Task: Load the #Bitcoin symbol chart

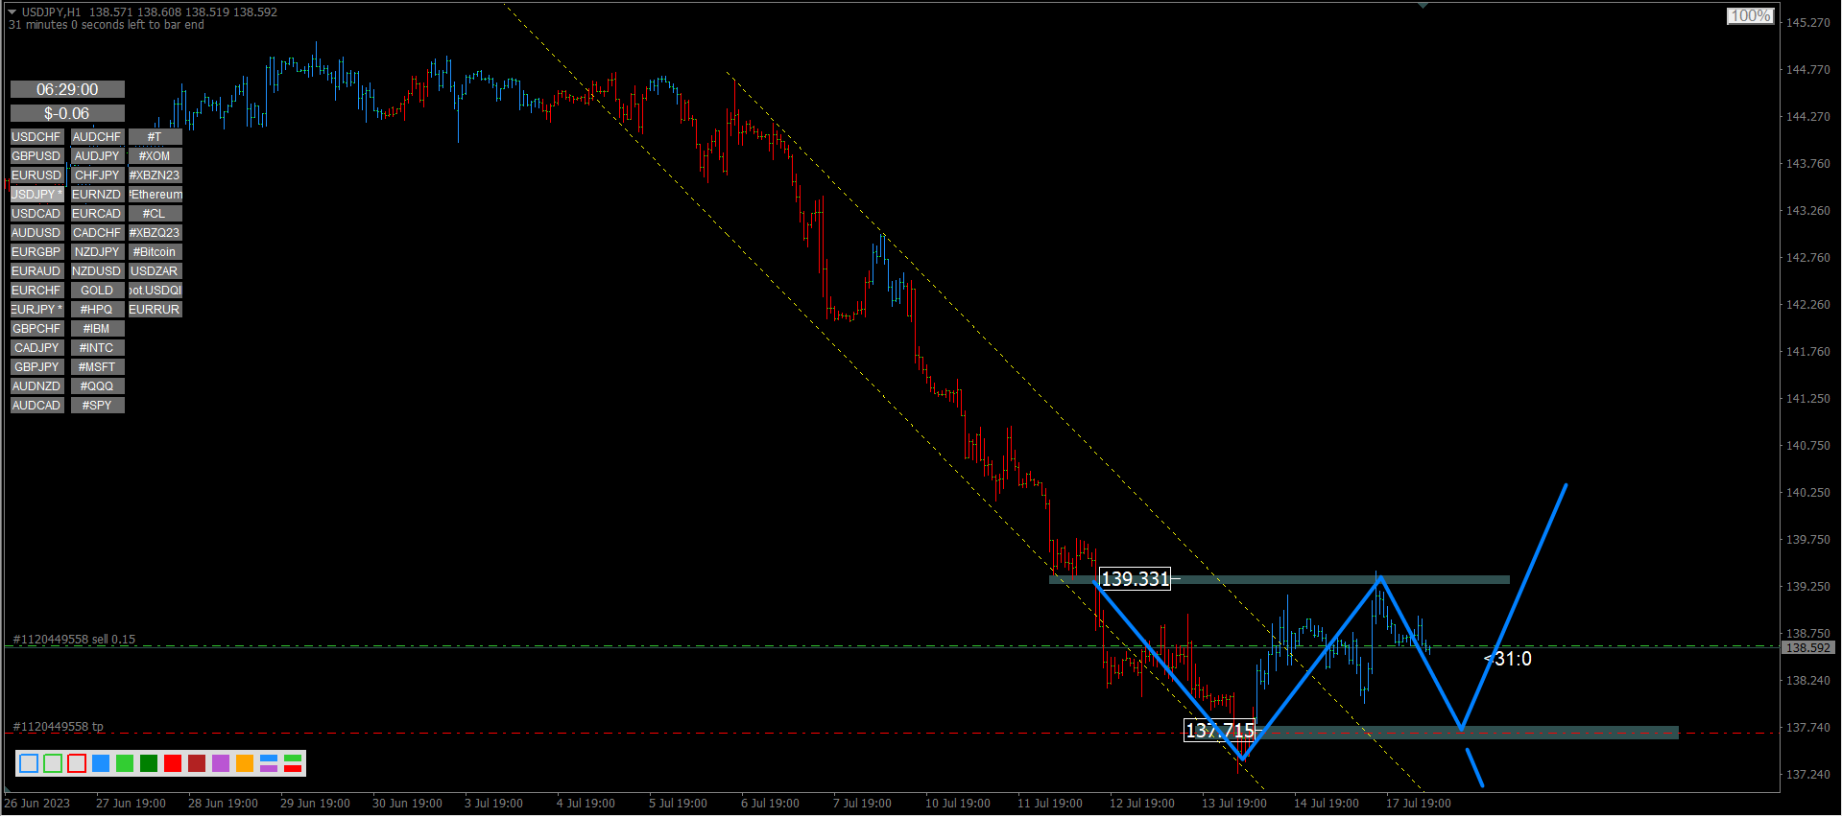Action: (155, 252)
